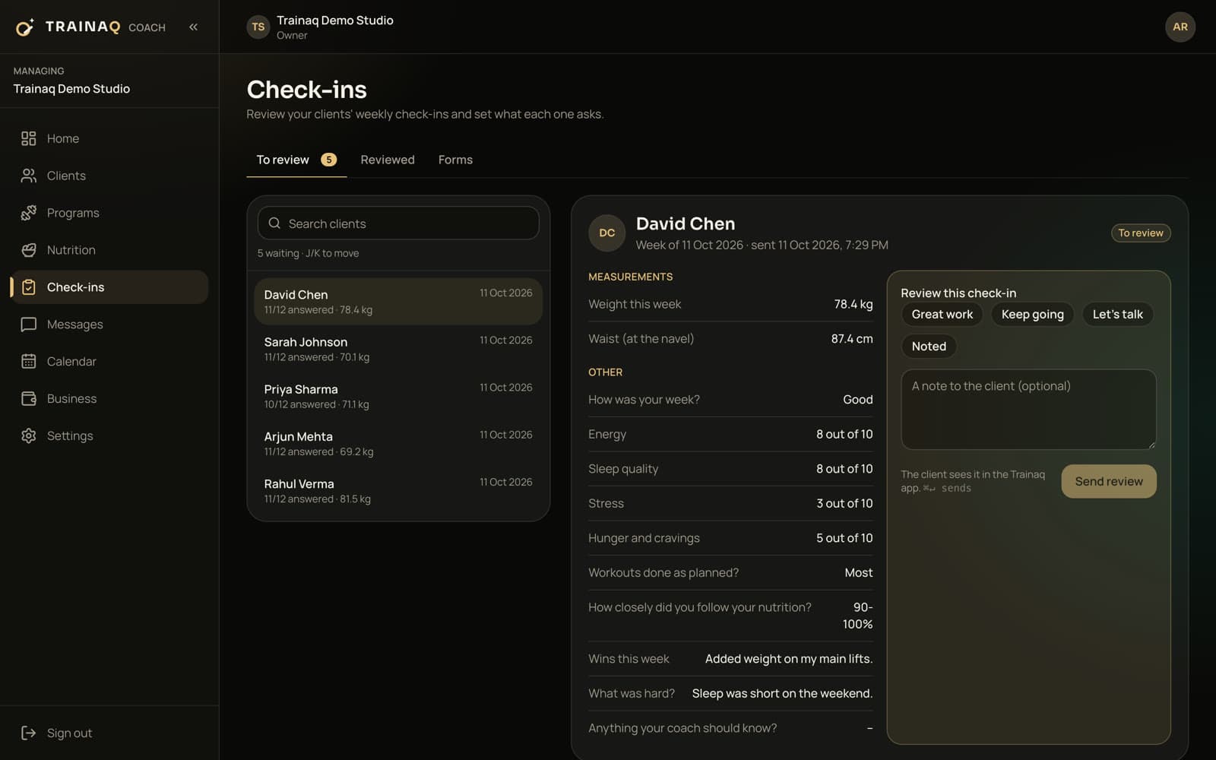This screenshot has height=760, width=1216.
Task: Choose the Noted quick reply
Action: pos(929,347)
